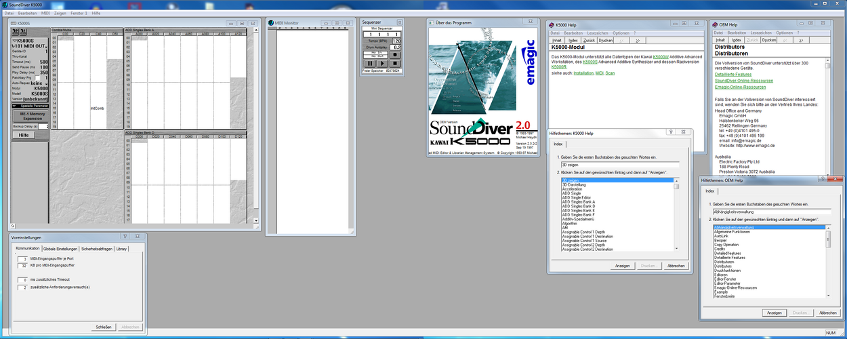Image resolution: width=847 pixels, height=339 pixels.
Task: Toggle the Patchbay Prg checkbox
Action: tap(37, 77)
